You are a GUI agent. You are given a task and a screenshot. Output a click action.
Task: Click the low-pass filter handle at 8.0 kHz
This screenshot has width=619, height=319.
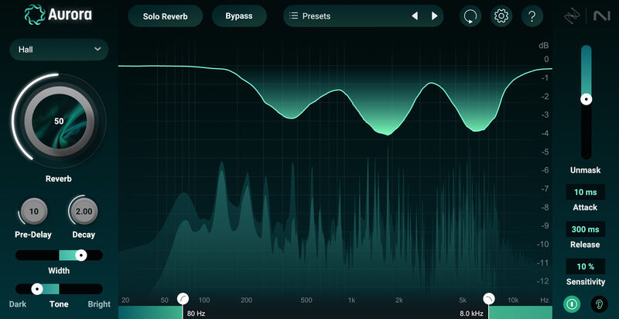click(x=489, y=298)
